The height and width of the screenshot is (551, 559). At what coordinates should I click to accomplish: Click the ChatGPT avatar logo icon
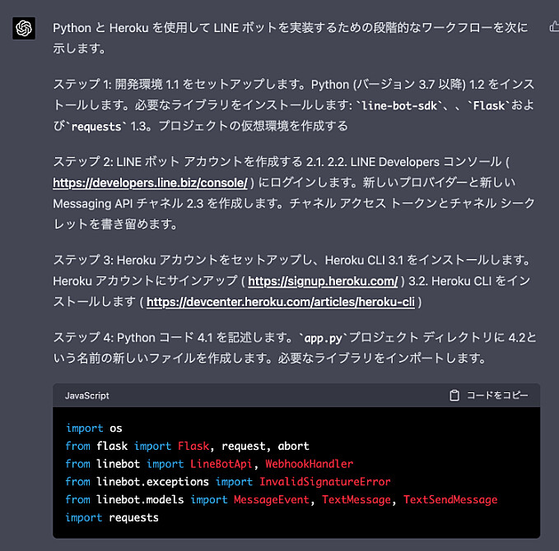[24, 28]
